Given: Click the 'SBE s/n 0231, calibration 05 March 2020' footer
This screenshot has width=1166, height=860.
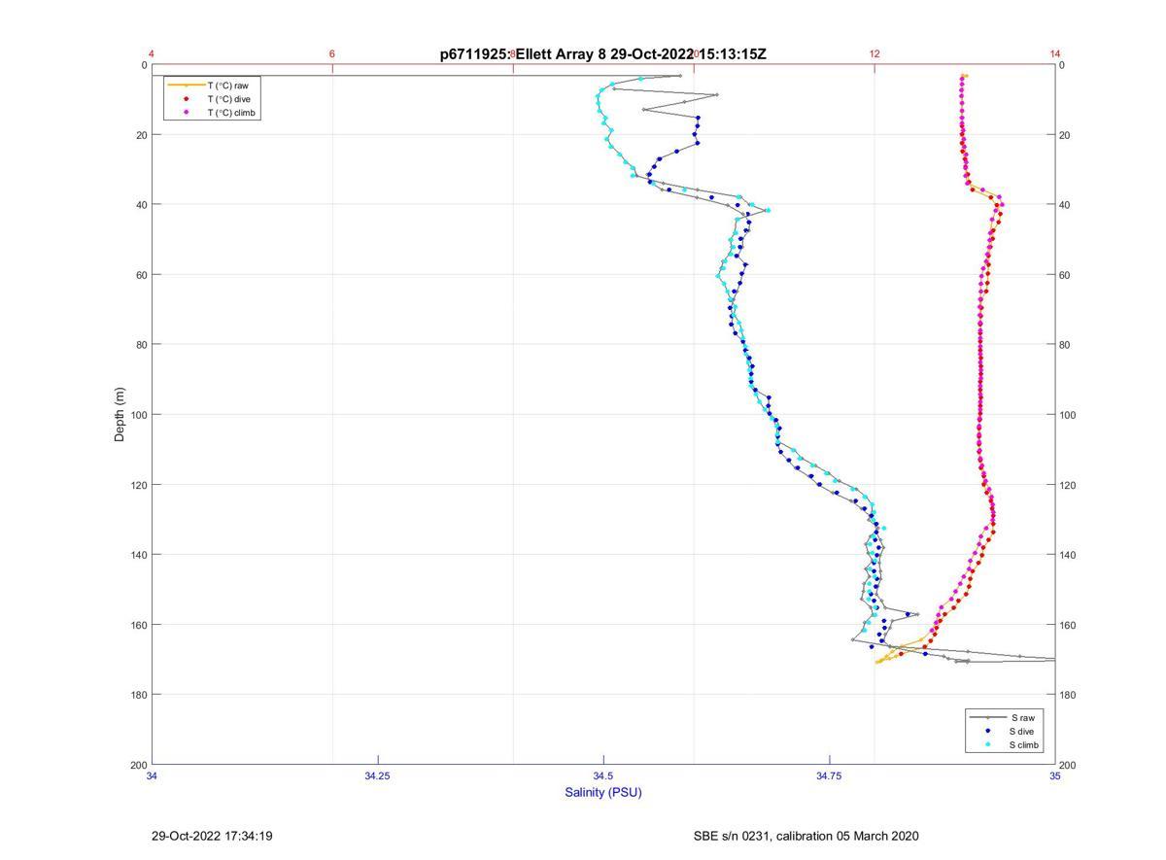Looking at the screenshot, I should tap(806, 836).
